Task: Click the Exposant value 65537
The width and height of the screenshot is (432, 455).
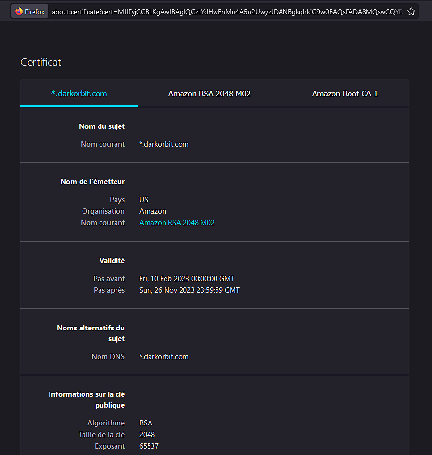Action: pyautogui.click(x=149, y=446)
